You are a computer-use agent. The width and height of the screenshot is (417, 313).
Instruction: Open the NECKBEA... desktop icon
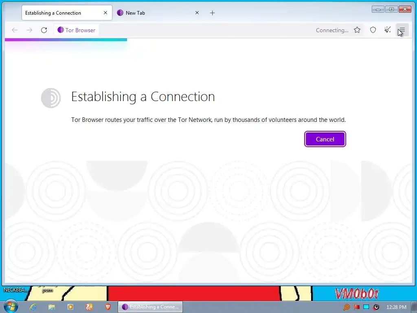(x=15, y=290)
